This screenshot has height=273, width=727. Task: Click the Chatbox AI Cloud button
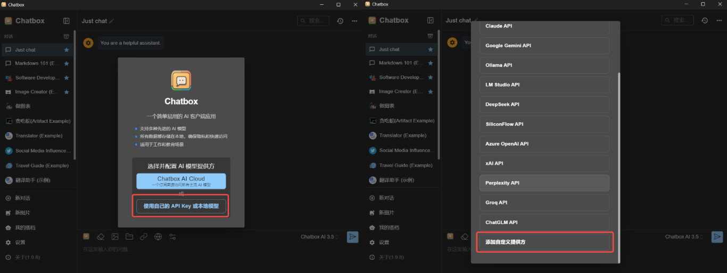coord(181,181)
